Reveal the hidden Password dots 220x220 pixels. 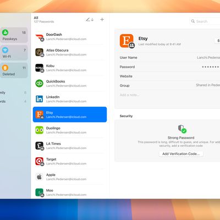(211, 67)
